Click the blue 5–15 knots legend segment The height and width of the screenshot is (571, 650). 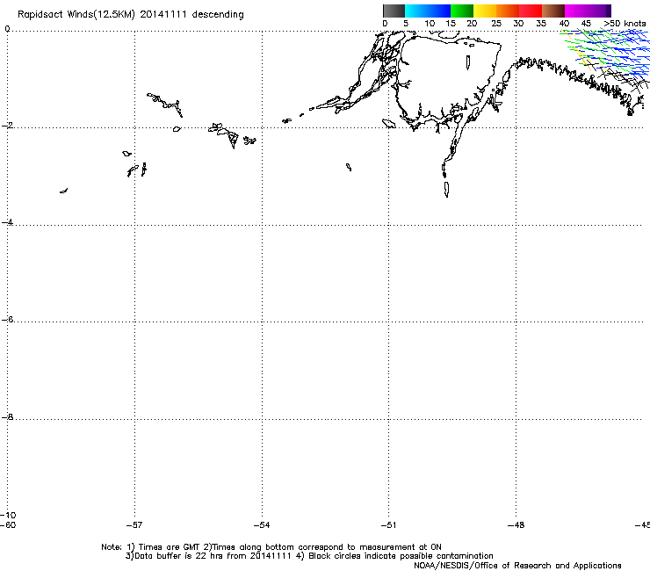point(428,11)
